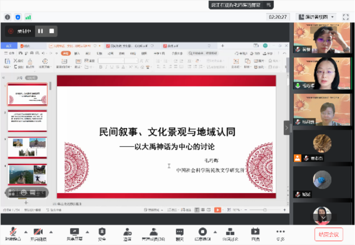The height and width of the screenshot is (245, 355).
Task: Turn on the video camera
Action: click(38, 232)
